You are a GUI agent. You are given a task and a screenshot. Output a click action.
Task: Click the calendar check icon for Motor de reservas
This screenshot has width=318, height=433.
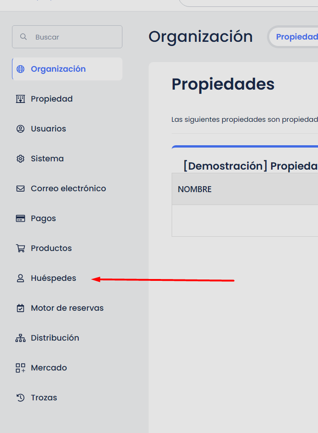(x=20, y=308)
